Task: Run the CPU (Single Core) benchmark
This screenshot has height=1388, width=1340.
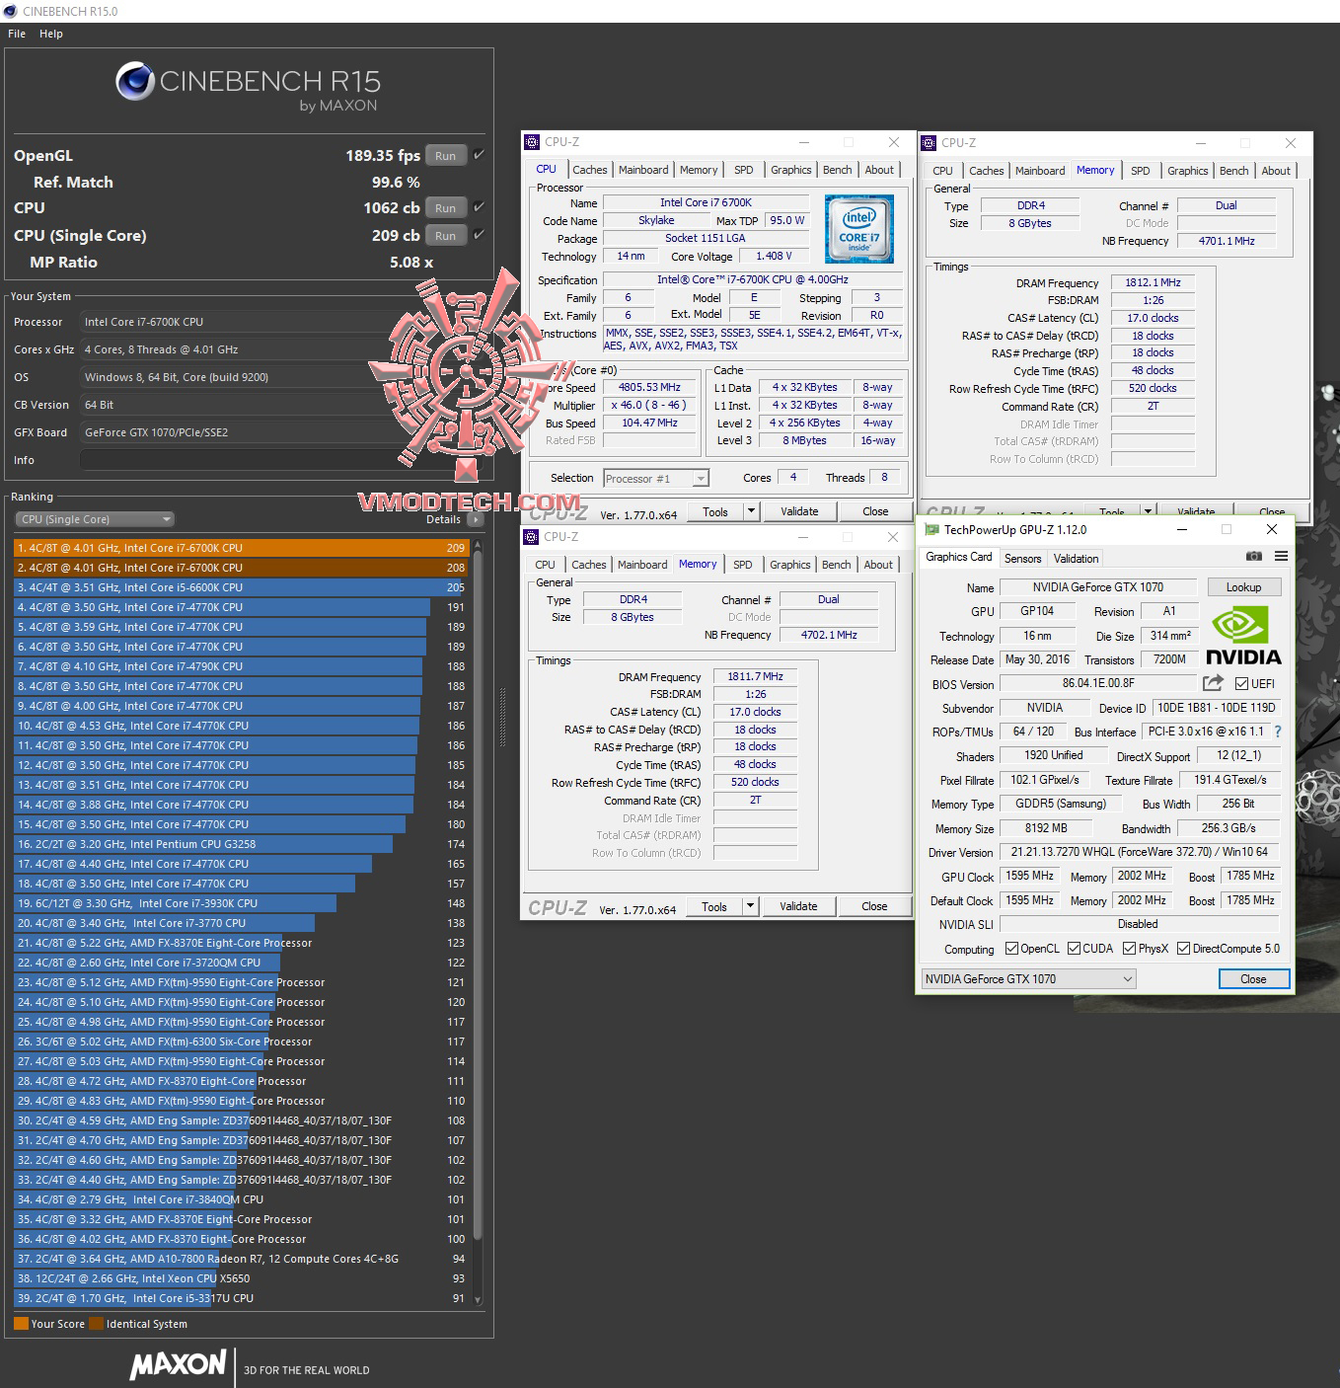Action: (x=446, y=236)
